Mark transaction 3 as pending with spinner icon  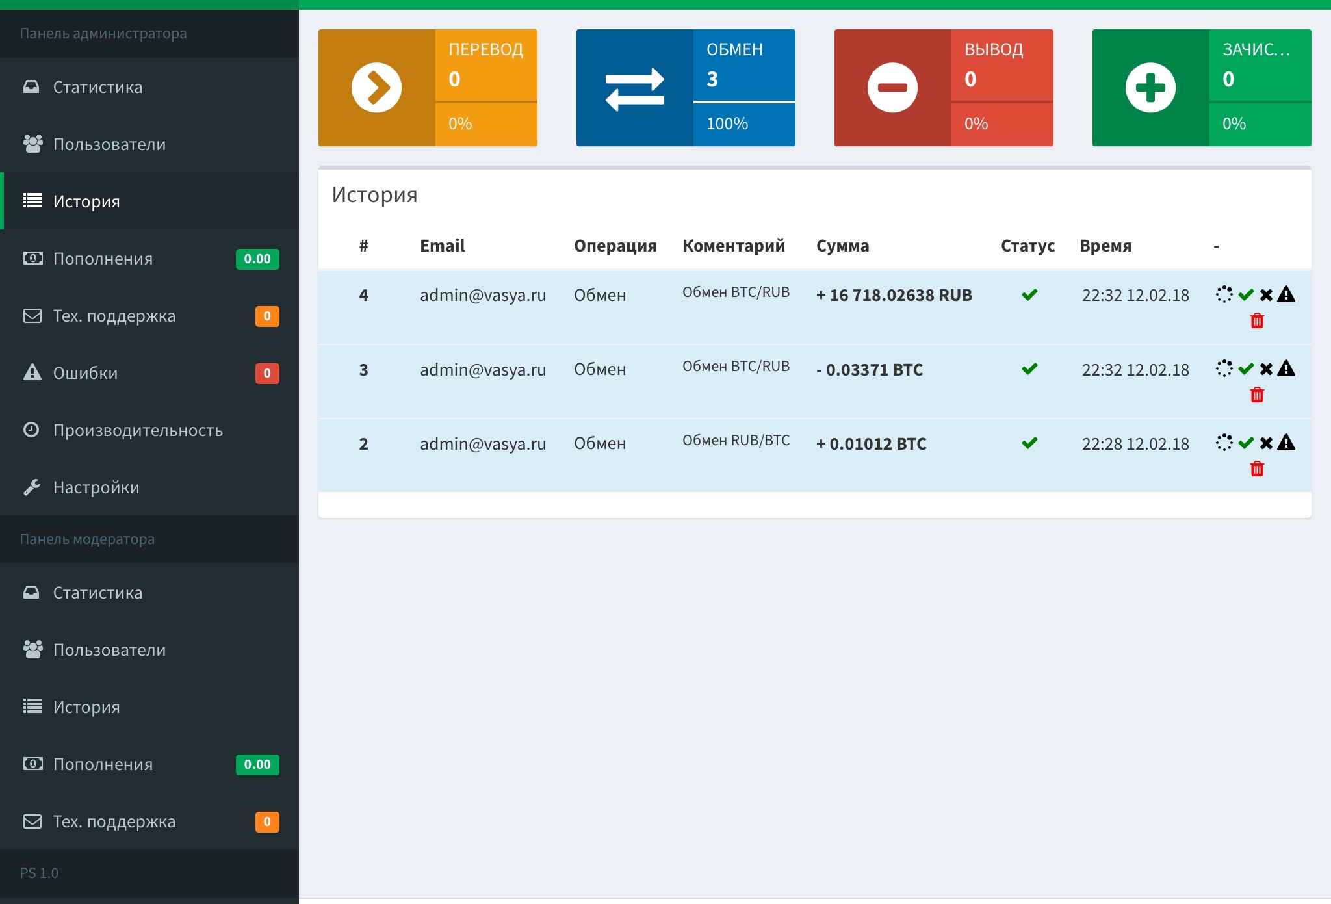point(1224,369)
